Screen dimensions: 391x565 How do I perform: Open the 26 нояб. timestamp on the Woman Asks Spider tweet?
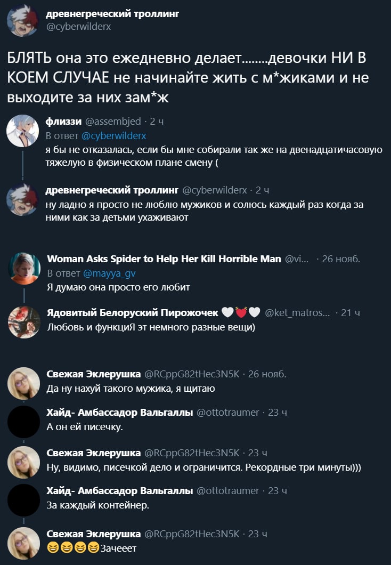tap(341, 259)
